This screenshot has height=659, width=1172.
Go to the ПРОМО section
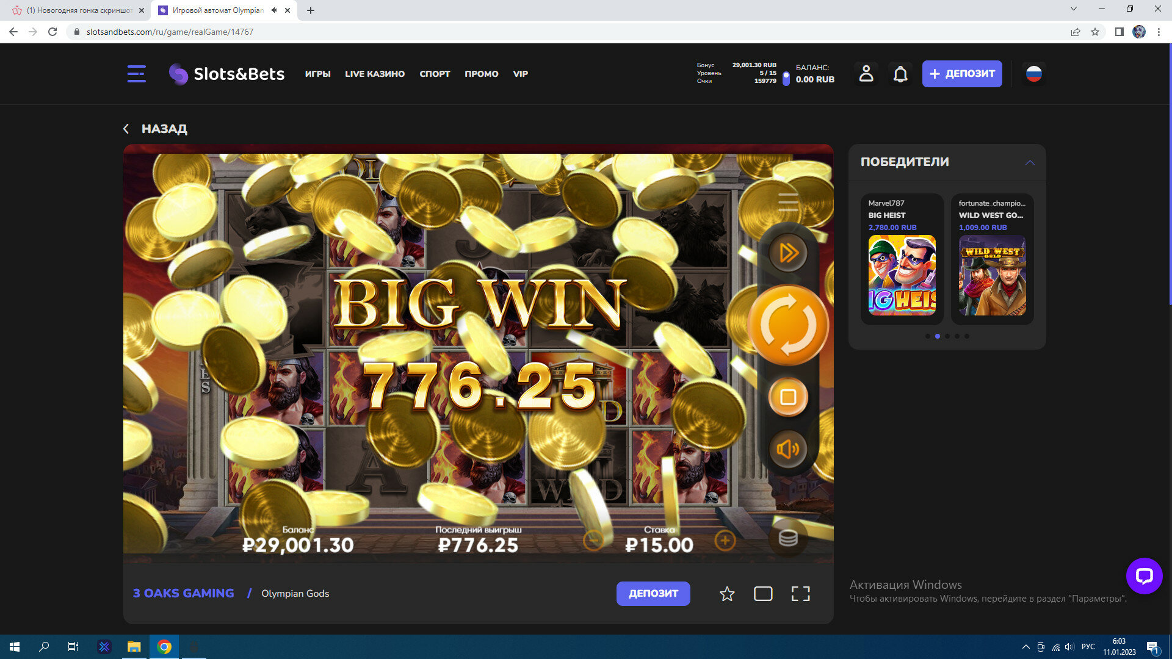[481, 74]
